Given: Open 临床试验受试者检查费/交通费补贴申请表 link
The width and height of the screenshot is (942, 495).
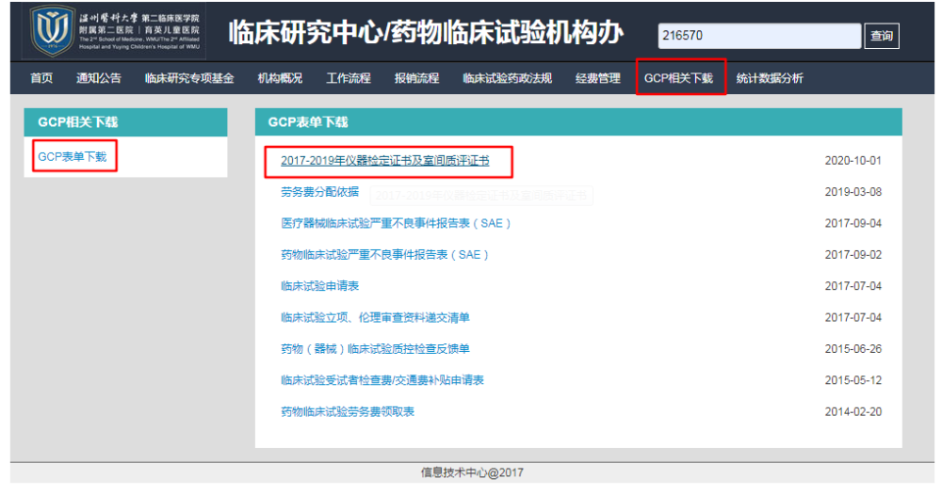Looking at the screenshot, I should tap(382, 380).
